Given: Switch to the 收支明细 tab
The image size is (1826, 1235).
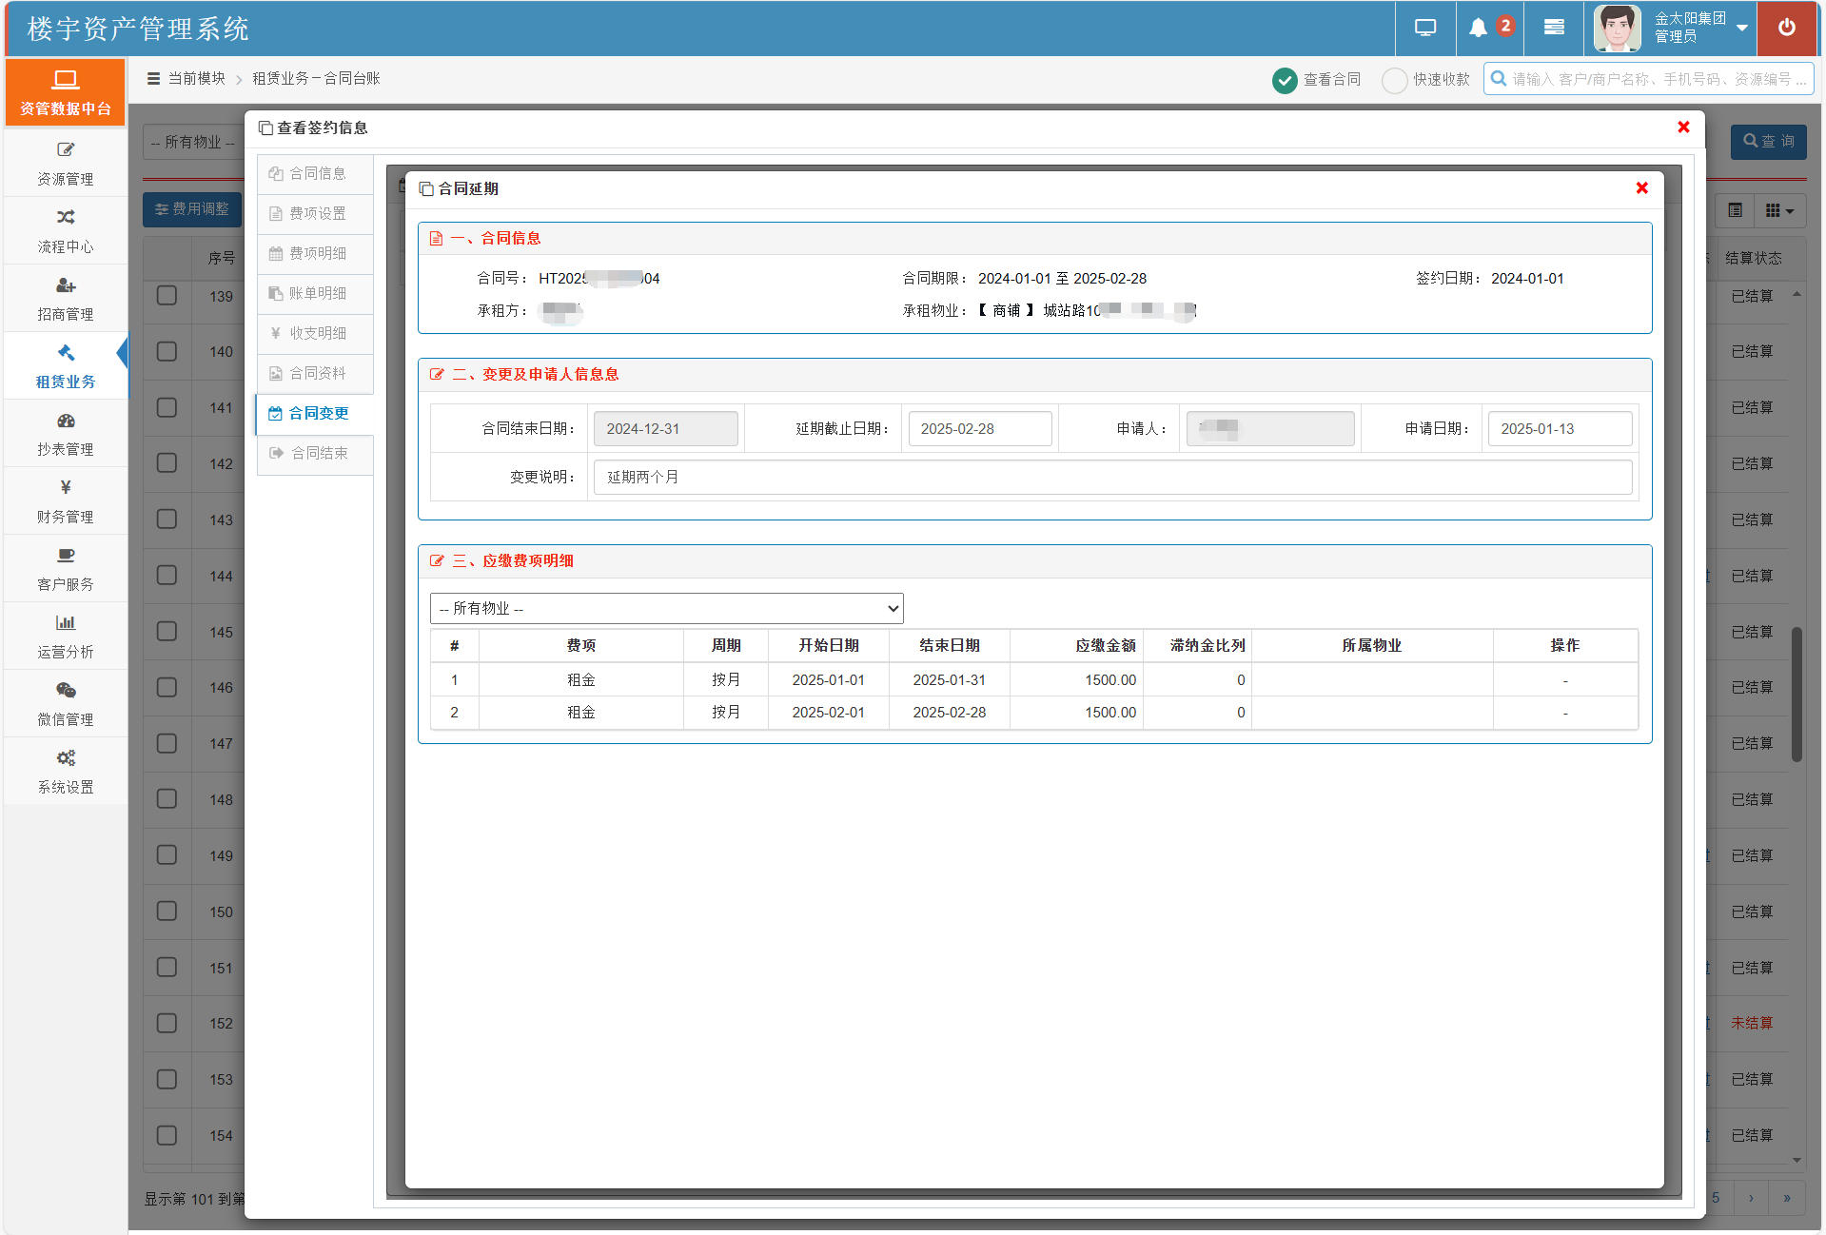Looking at the screenshot, I should (315, 333).
